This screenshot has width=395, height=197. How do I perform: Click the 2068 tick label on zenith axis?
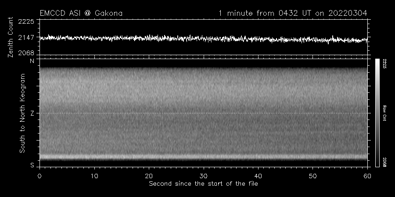tap(26, 53)
